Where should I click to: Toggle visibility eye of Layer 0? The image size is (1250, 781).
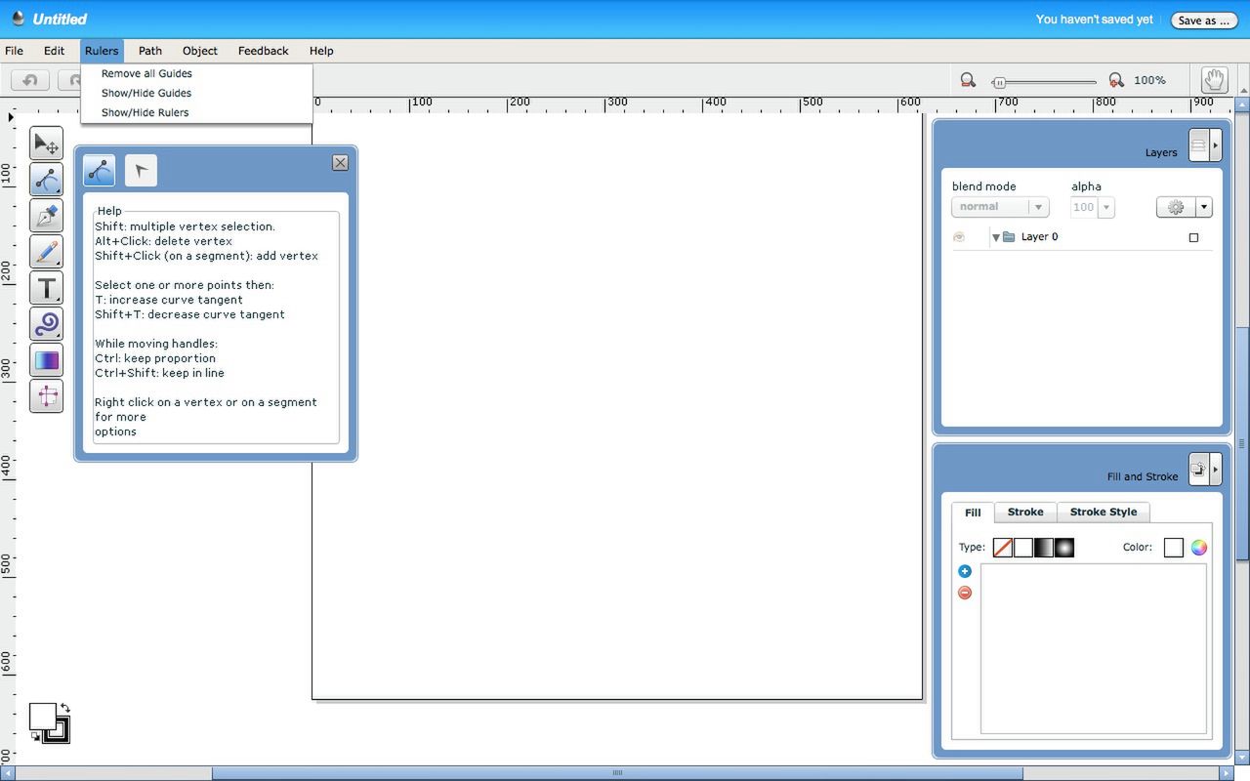pos(959,237)
